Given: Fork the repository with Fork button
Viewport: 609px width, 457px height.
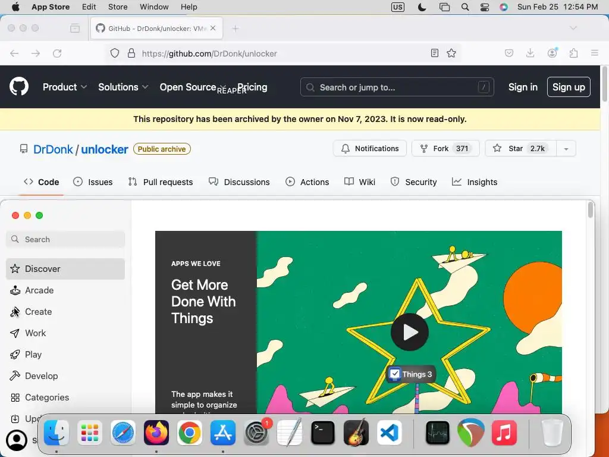Looking at the screenshot, I should (x=445, y=148).
